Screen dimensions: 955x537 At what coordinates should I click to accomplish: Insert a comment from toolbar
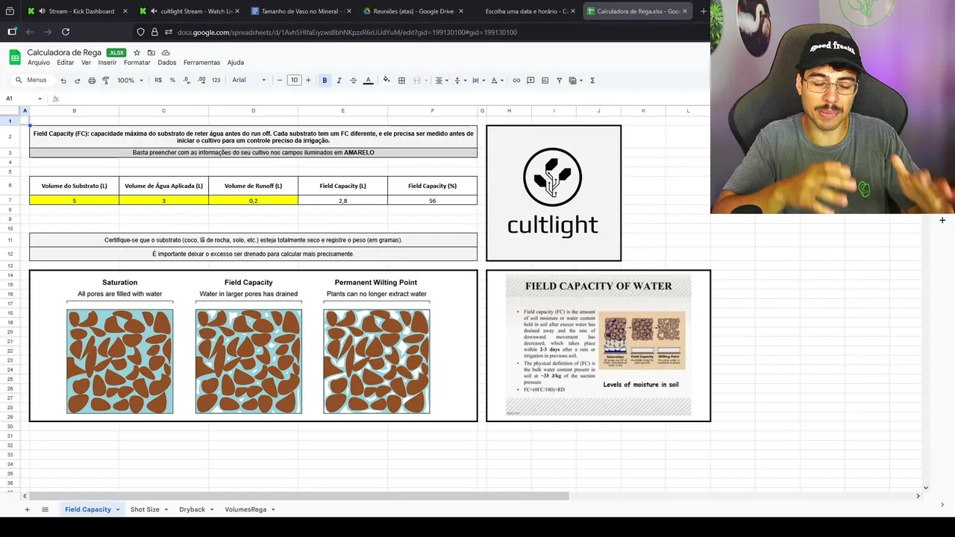pyautogui.click(x=530, y=81)
